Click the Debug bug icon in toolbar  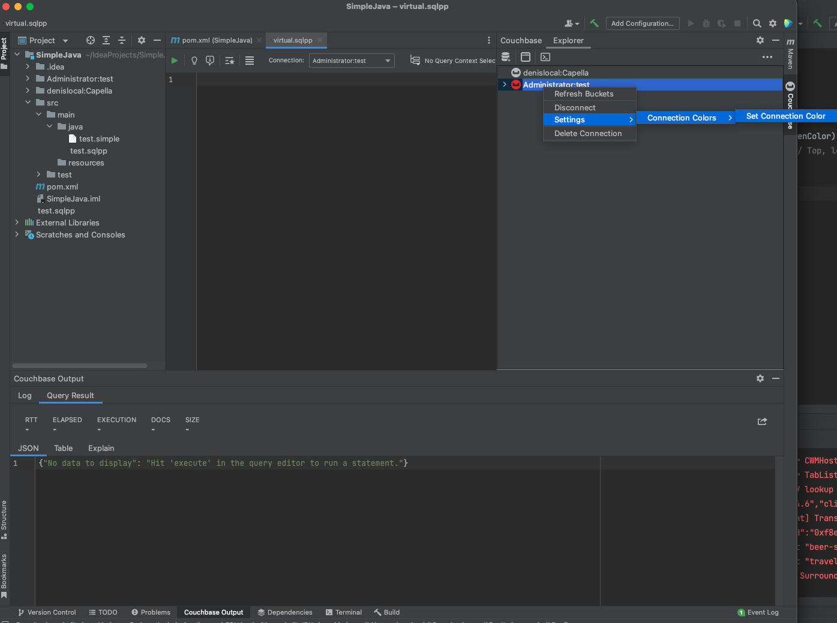706,23
